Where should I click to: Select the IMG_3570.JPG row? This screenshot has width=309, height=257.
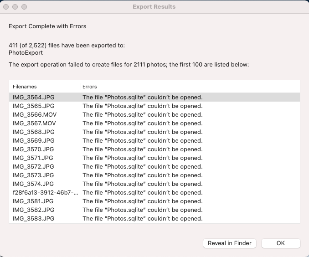(x=154, y=149)
